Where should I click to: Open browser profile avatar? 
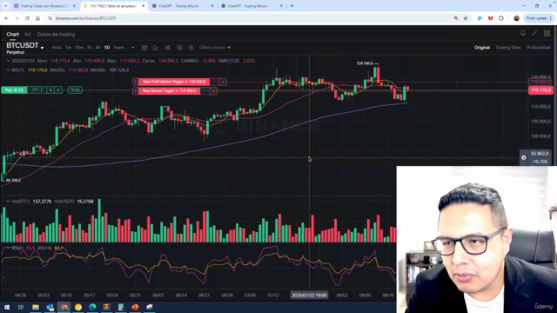coord(516,18)
